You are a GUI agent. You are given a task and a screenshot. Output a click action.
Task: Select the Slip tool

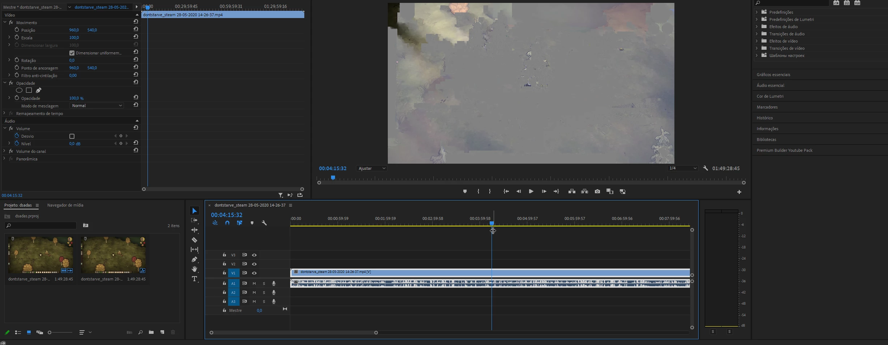[x=194, y=249]
